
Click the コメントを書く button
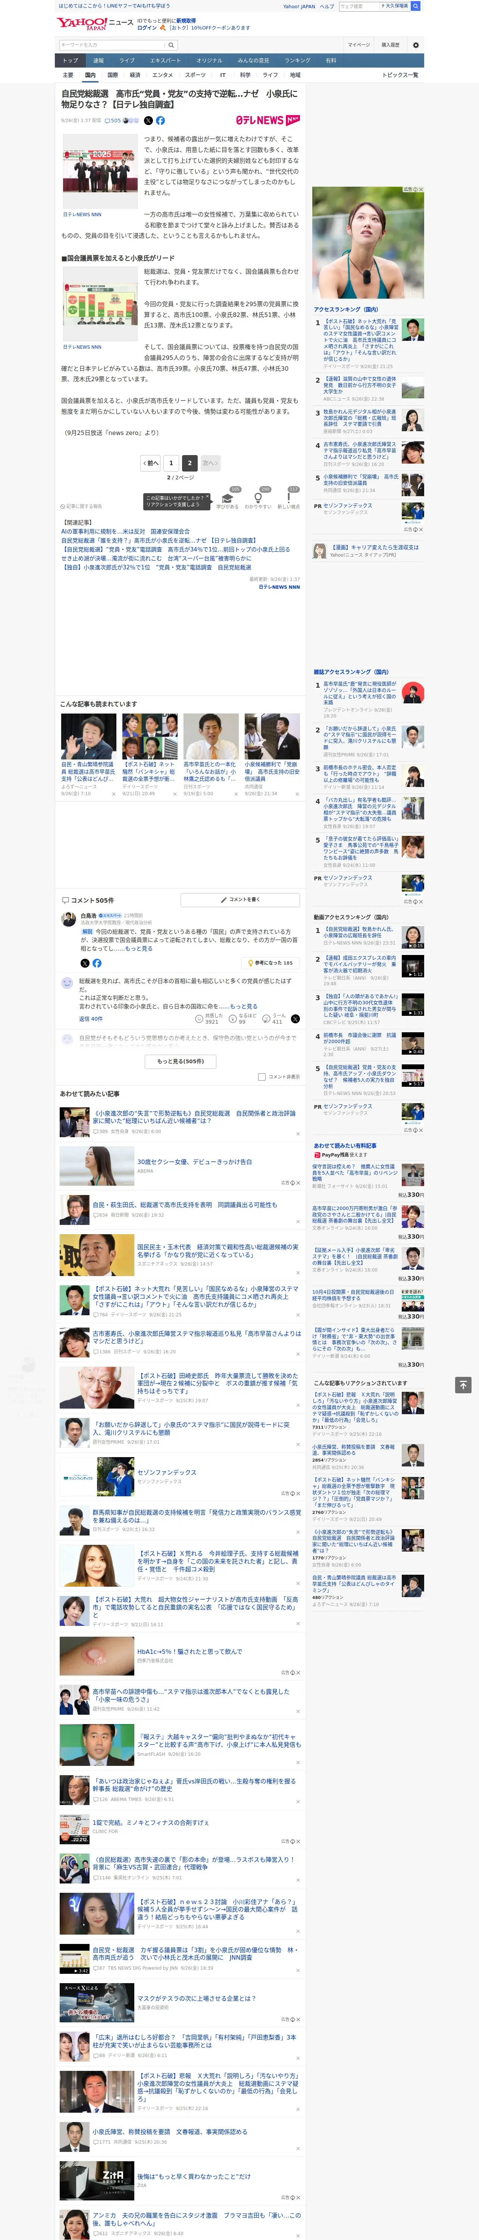click(x=241, y=900)
